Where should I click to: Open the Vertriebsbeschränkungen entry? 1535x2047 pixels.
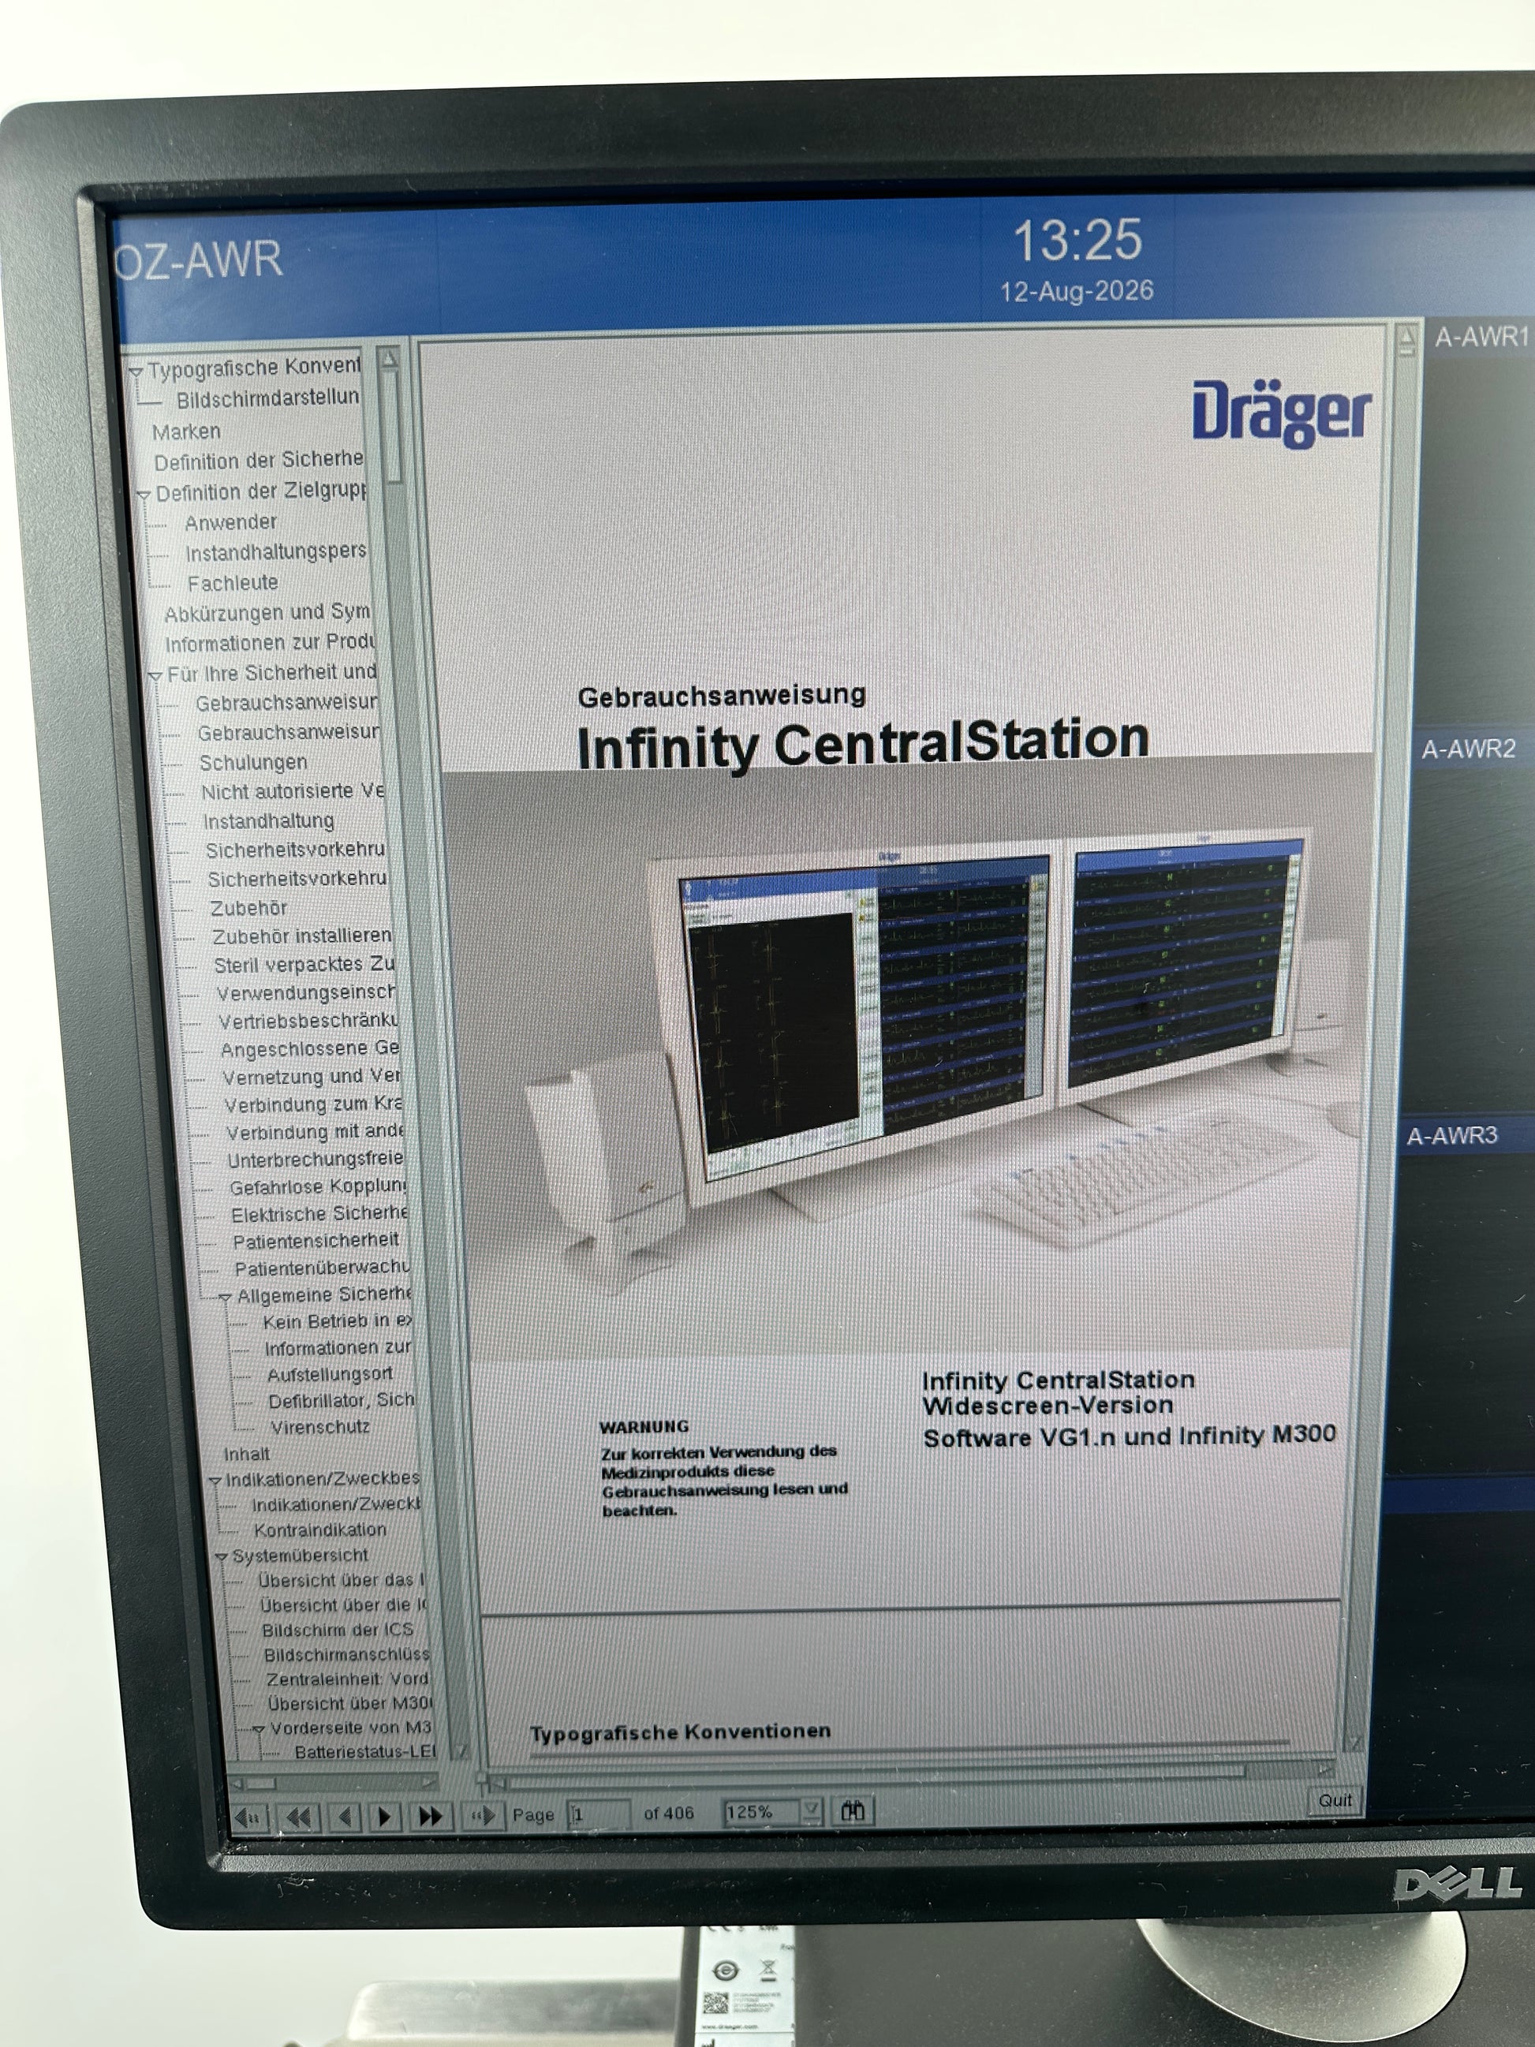309,1022
